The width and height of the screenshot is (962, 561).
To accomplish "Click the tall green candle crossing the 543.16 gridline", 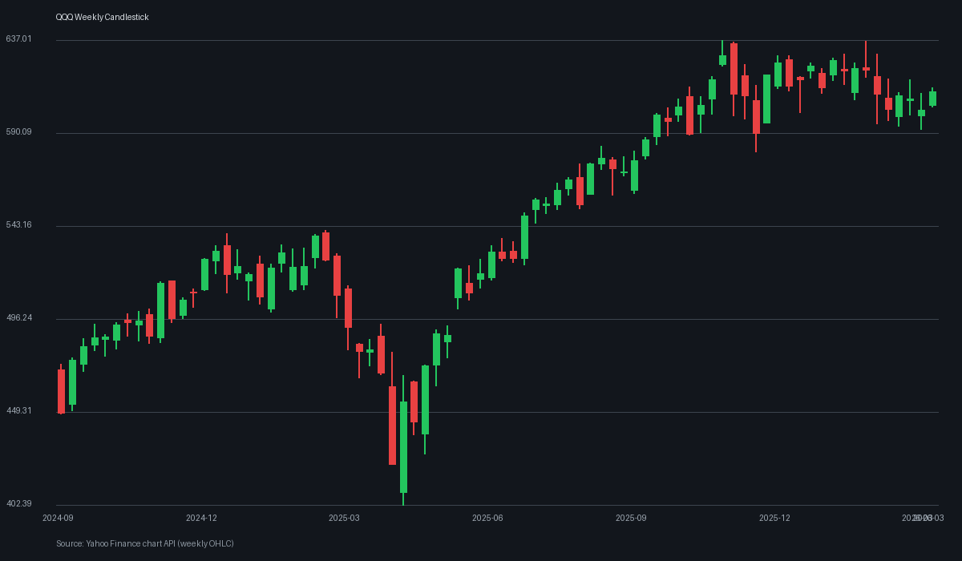I will click(x=524, y=237).
